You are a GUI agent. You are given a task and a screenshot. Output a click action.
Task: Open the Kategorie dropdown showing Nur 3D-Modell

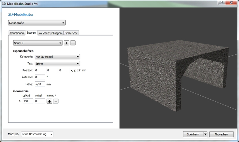pos(57,57)
